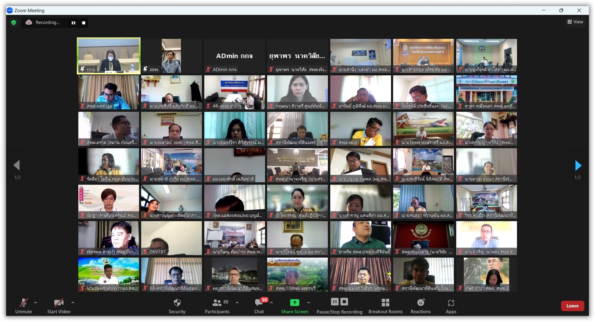
Task: Expand audio options arrow next to Unmute
Action: coord(36,303)
